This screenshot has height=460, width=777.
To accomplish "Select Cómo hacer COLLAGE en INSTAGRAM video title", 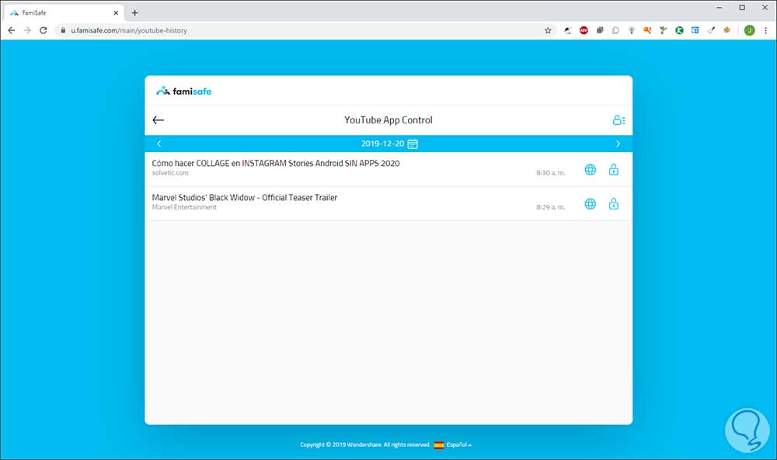I will (276, 163).
